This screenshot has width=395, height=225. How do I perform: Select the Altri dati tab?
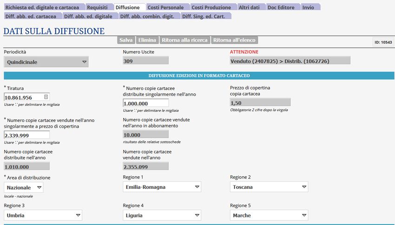pos(249,7)
